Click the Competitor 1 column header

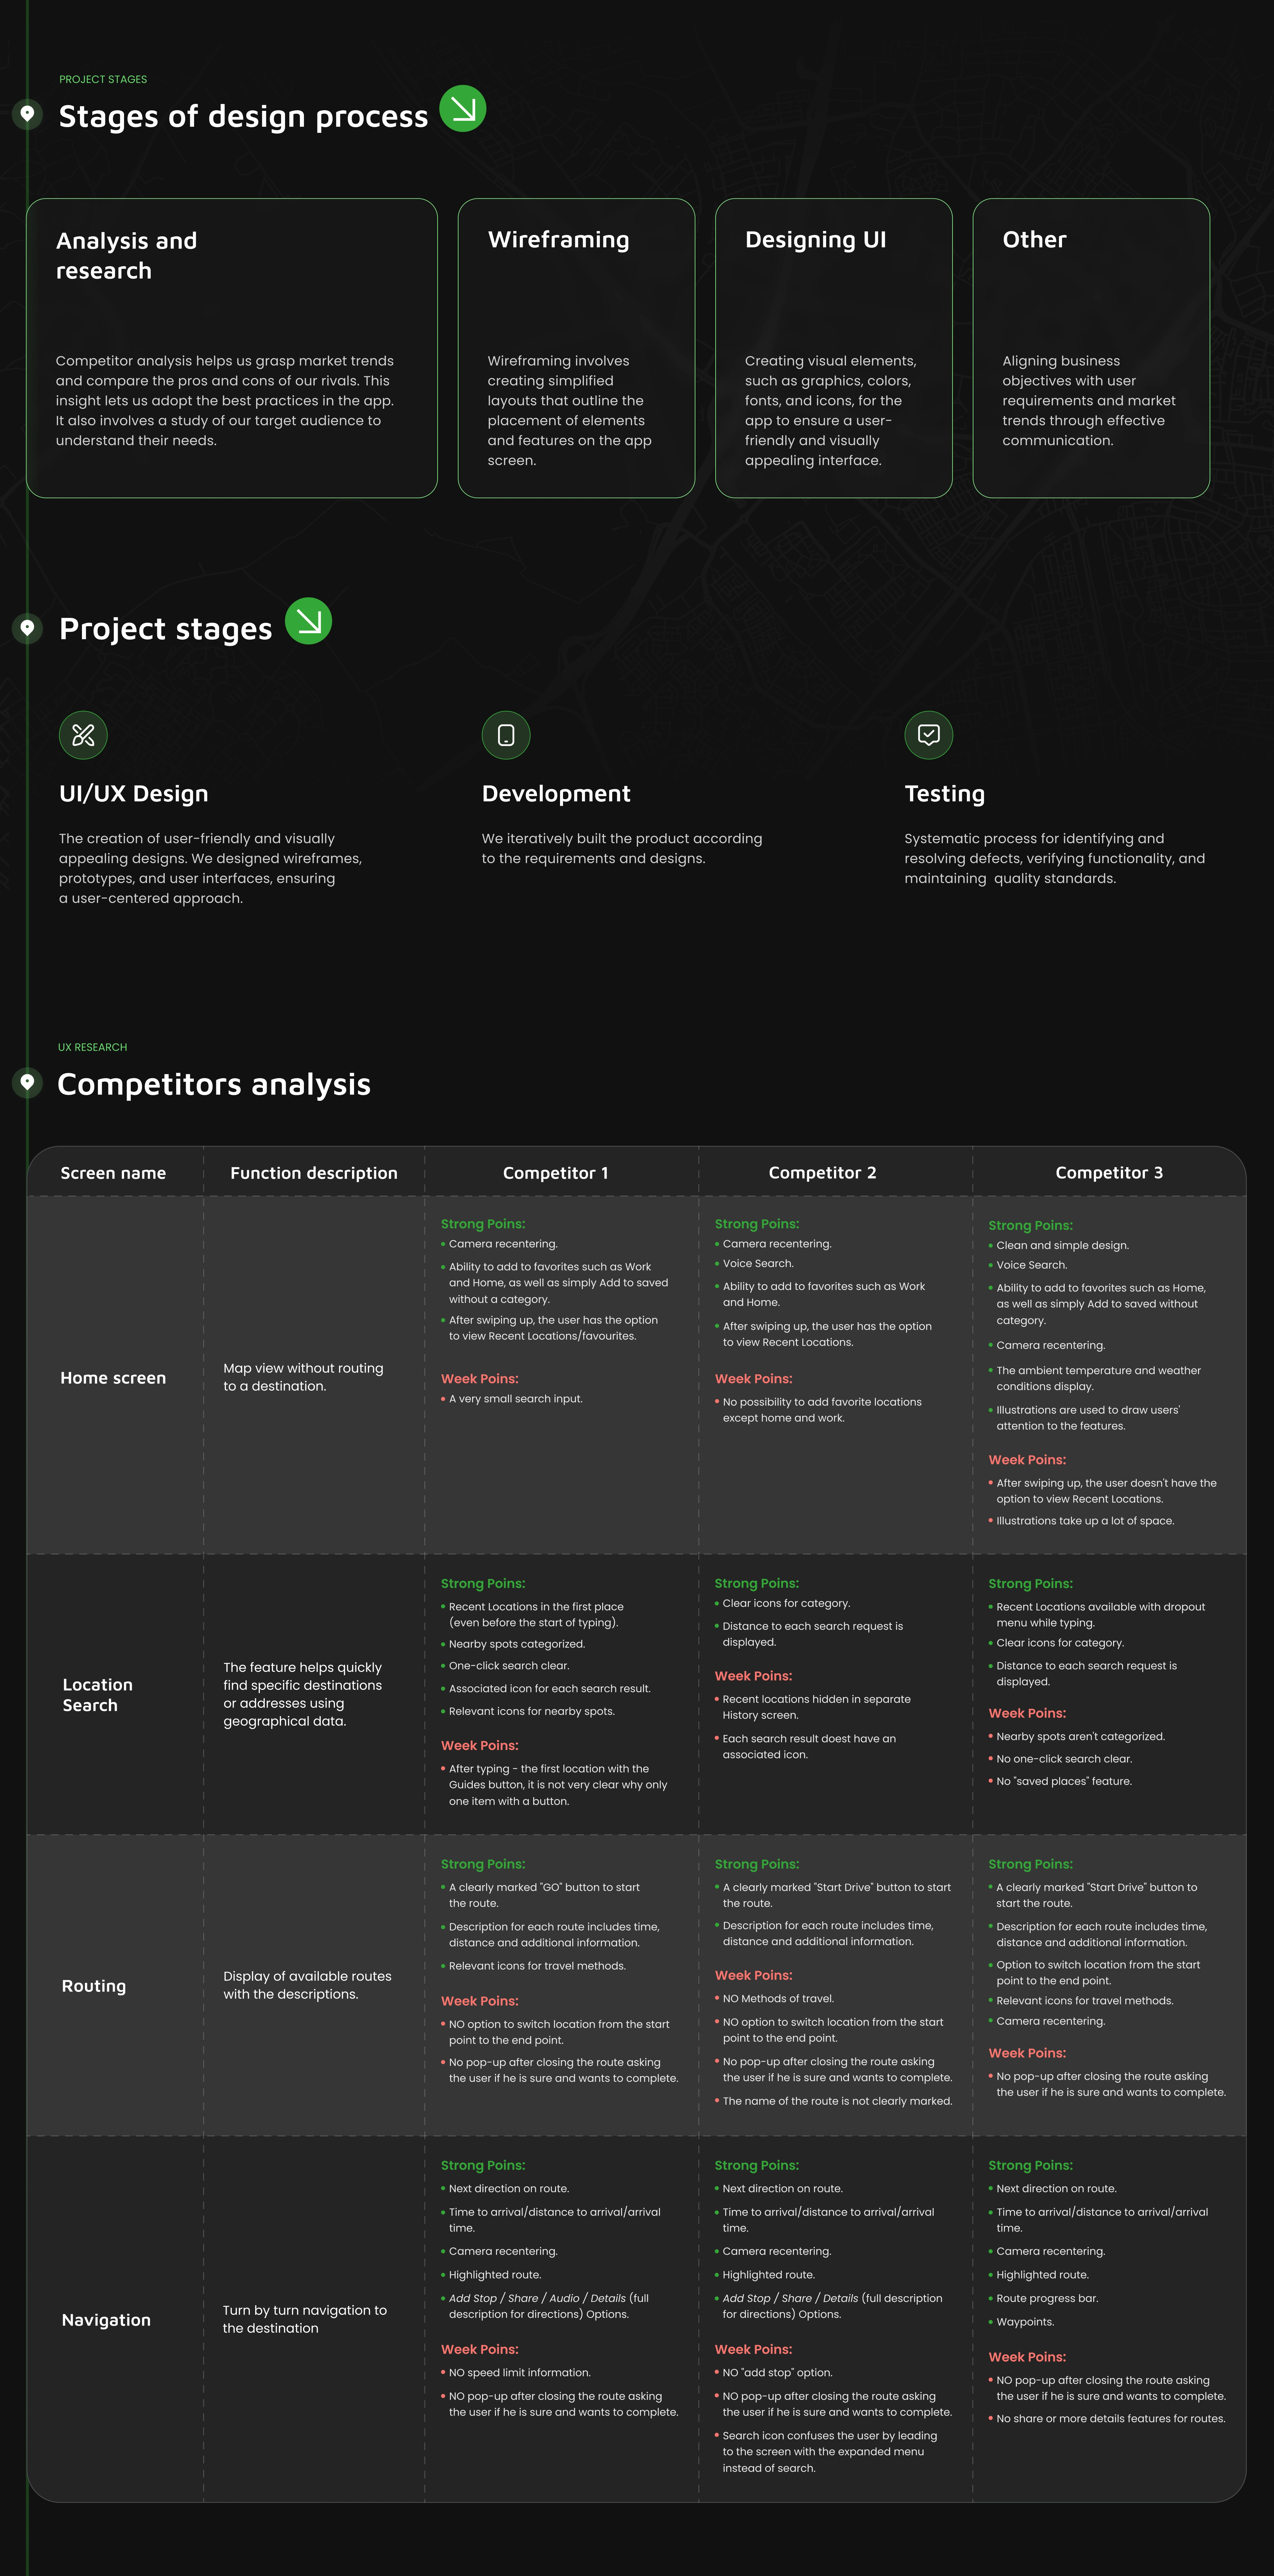click(555, 1173)
